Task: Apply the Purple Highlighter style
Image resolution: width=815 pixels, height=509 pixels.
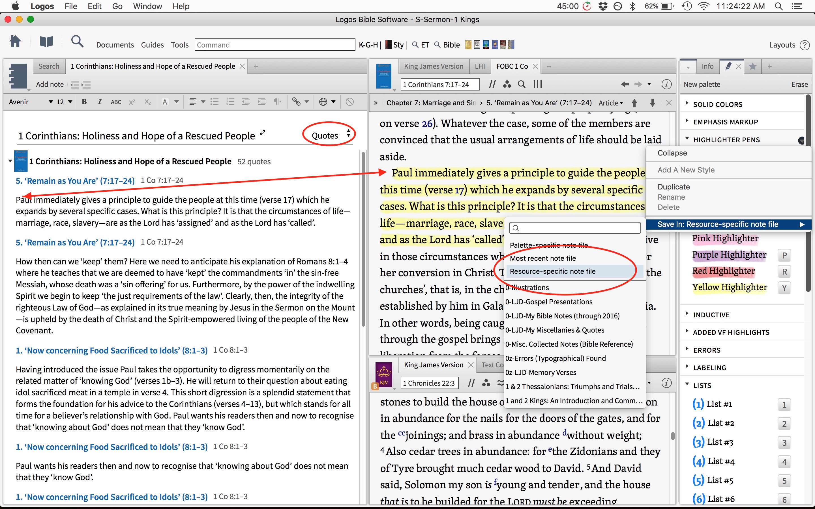Action: point(729,255)
